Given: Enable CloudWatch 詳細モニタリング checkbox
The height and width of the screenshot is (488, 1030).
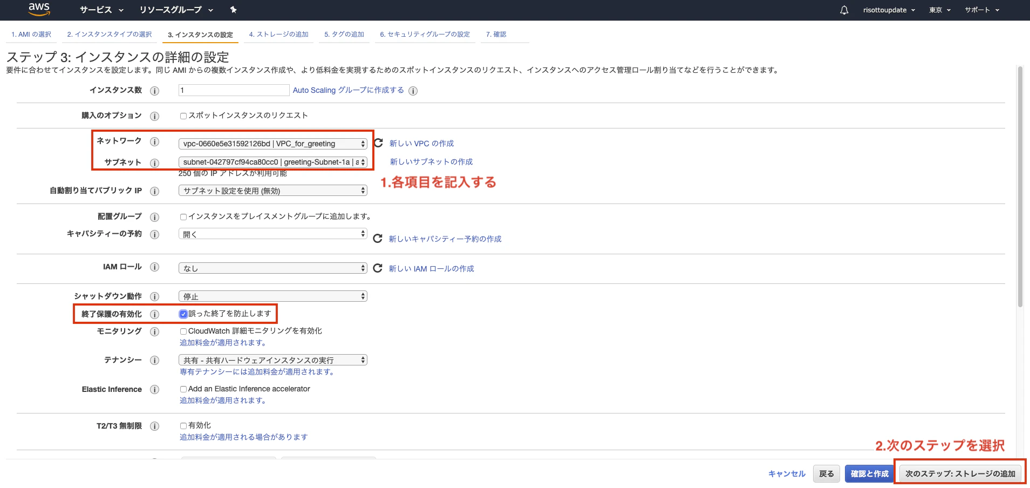Looking at the screenshot, I should pyautogui.click(x=183, y=331).
